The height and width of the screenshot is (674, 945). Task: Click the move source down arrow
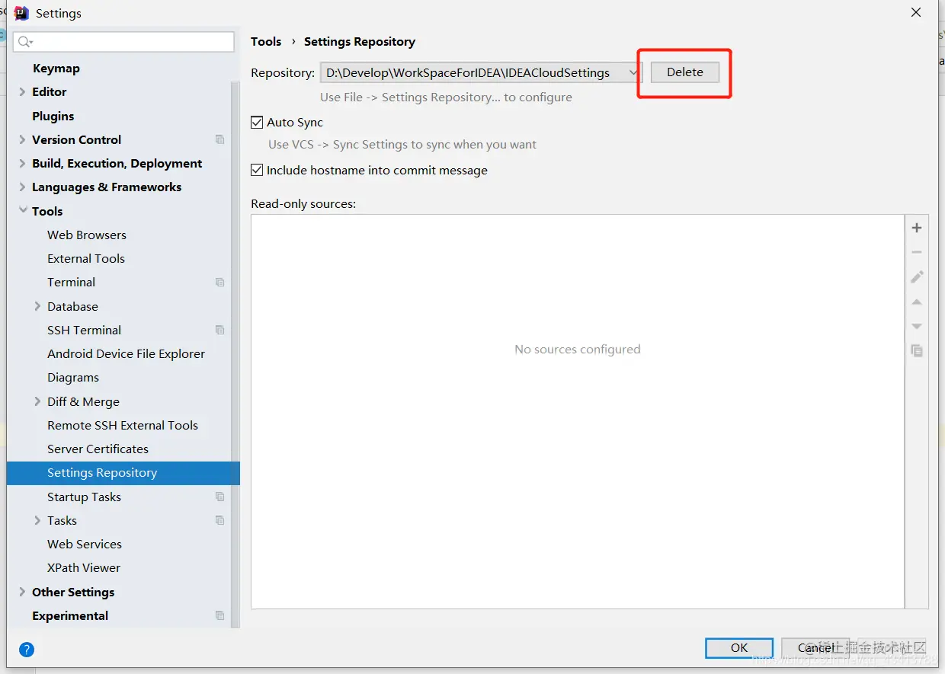coord(917,326)
